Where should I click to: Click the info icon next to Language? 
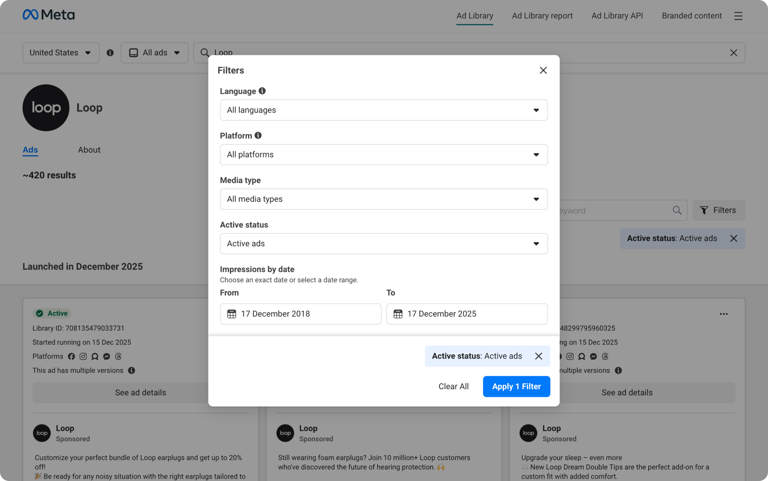(x=262, y=91)
